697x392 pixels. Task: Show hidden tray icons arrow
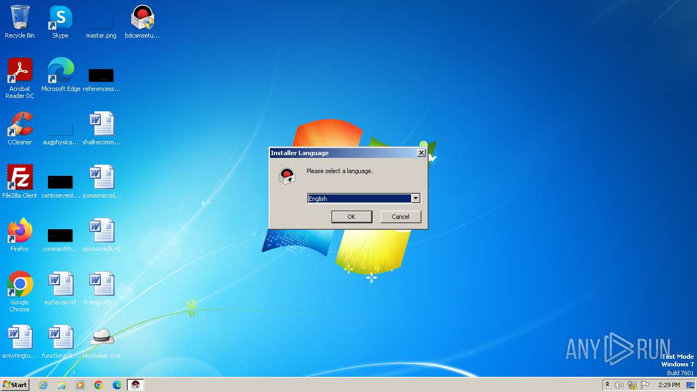pos(607,385)
